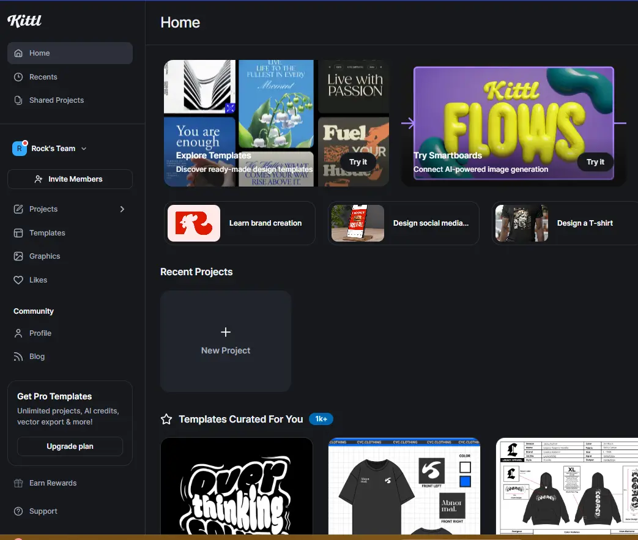The width and height of the screenshot is (638, 540).
Task: Click the 1k+ templates badge
Action: 321,419
